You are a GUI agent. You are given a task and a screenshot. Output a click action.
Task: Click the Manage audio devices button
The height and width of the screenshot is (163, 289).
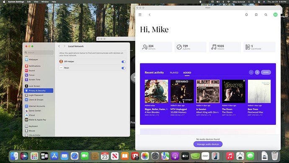(208, 144)
